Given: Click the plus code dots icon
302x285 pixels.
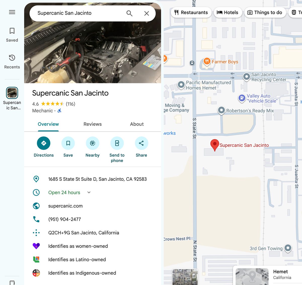Looking at the screenshot, I should point(36,233).
